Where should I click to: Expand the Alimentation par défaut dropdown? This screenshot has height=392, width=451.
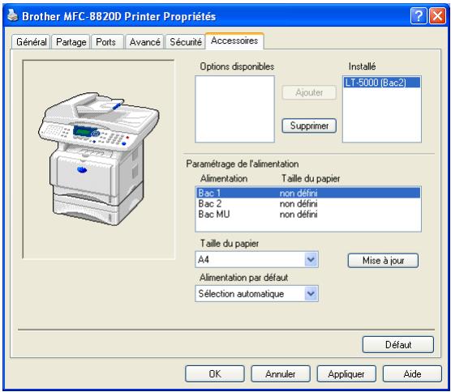[256, 293]
